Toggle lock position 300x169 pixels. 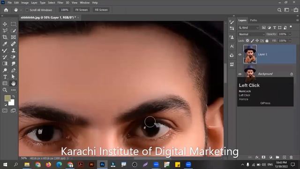click(257, 41)
